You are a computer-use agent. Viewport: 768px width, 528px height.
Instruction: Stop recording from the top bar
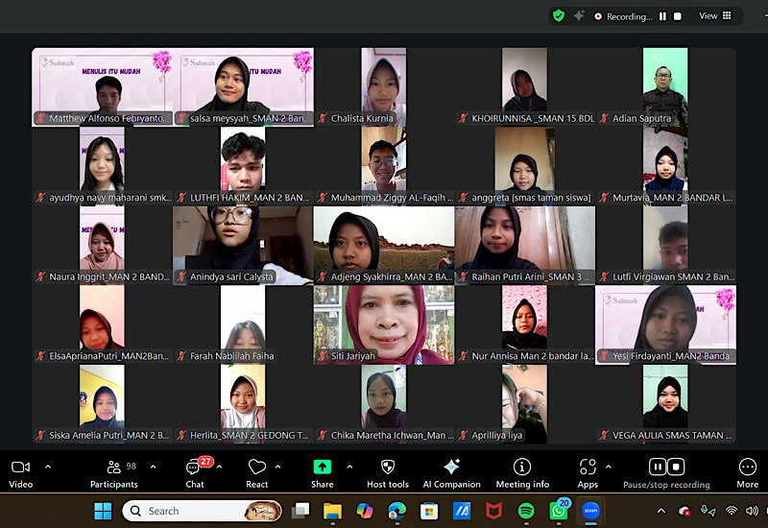pyautogui.click(x=678, y=16)
